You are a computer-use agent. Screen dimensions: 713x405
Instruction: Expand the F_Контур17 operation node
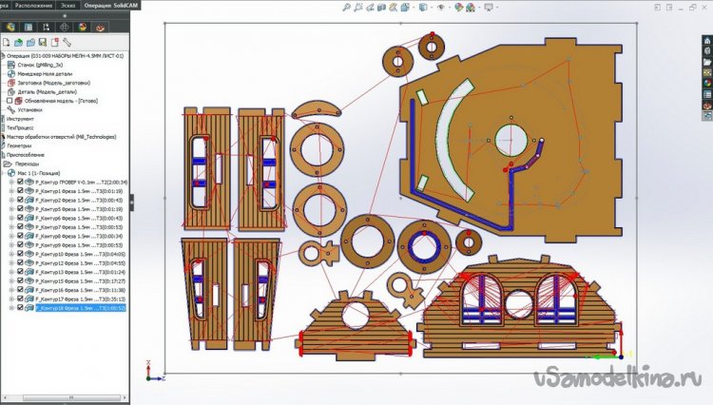click(11, 298)
